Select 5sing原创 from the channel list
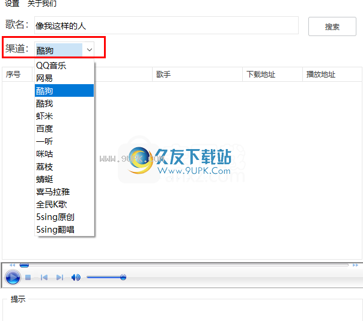 point(64,217)
